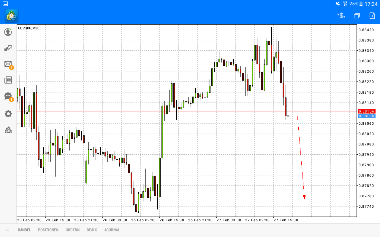Tap the Wi-Fi status icon
This screenshot has width=380, height=237.
pyautogui.click(x=345, y=4)
